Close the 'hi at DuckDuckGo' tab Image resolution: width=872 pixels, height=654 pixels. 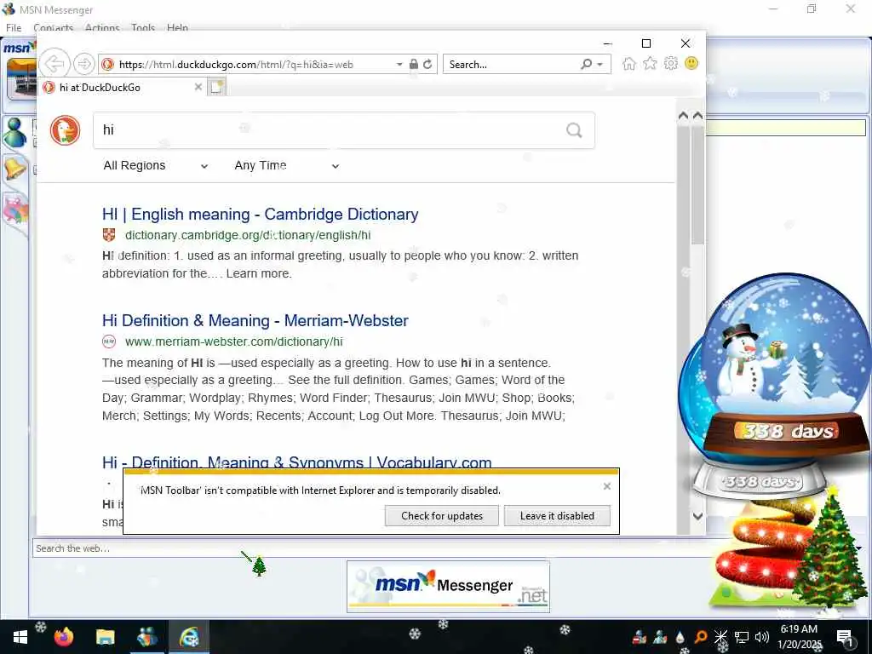198,87
